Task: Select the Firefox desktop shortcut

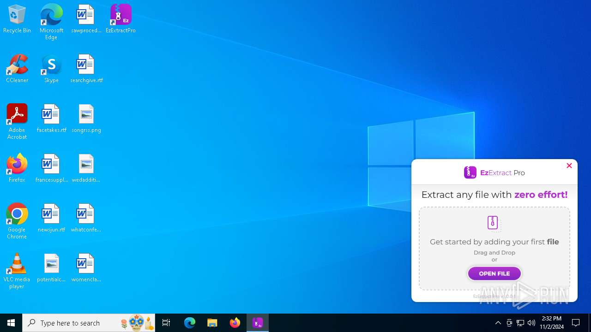Action: pos(17,169)
